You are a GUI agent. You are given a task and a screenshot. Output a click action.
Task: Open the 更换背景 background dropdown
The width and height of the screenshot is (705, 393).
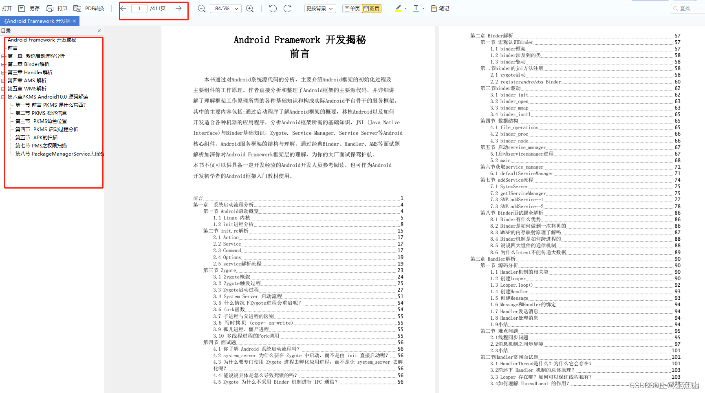320,8
